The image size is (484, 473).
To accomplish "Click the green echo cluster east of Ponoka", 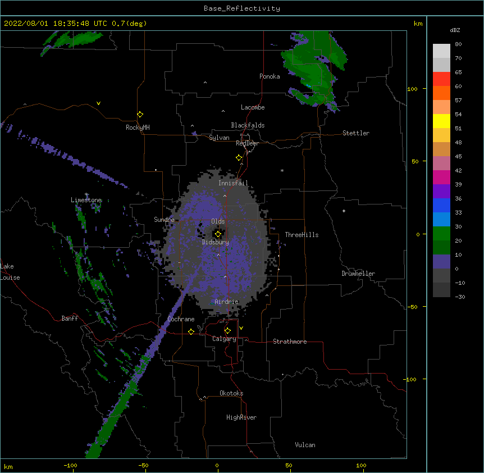I will 315,70.
